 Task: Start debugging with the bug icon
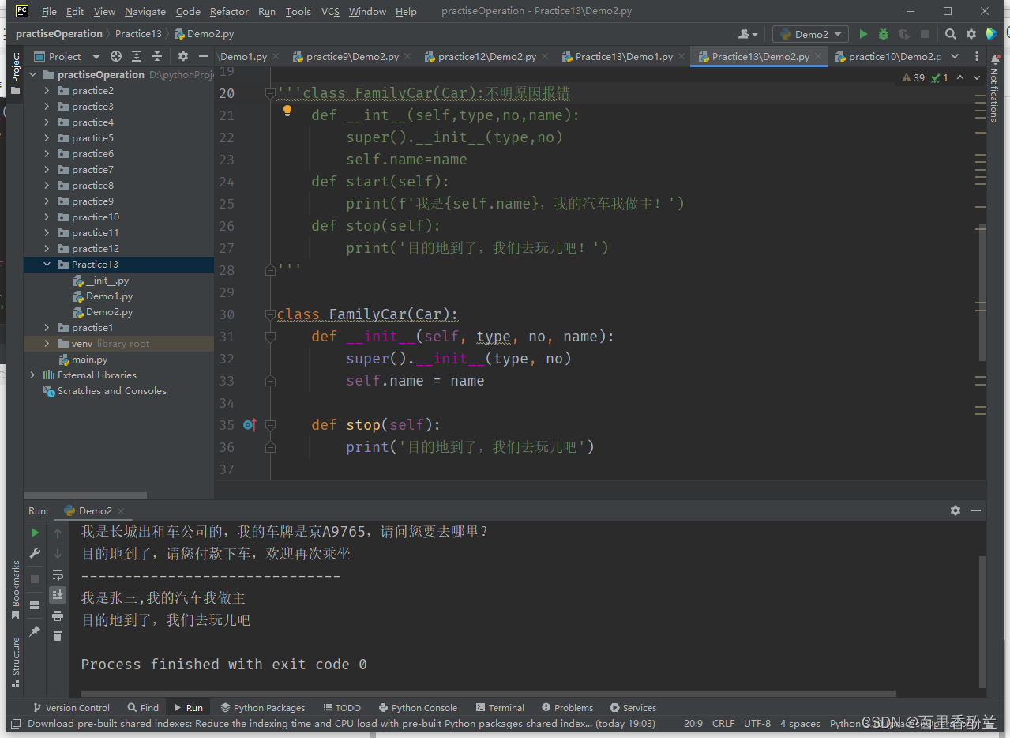pos(884,34)
